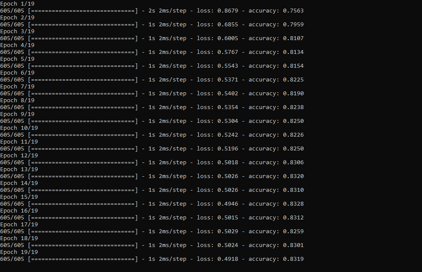Image resolution: width=422 pixels, height=272 pixels.
Task: Click the 'Epoch 1/19' text line
Action: [17, 4]
